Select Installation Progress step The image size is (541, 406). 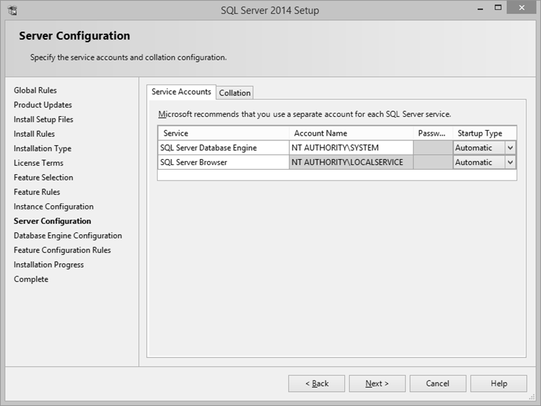tap(48, 264)
